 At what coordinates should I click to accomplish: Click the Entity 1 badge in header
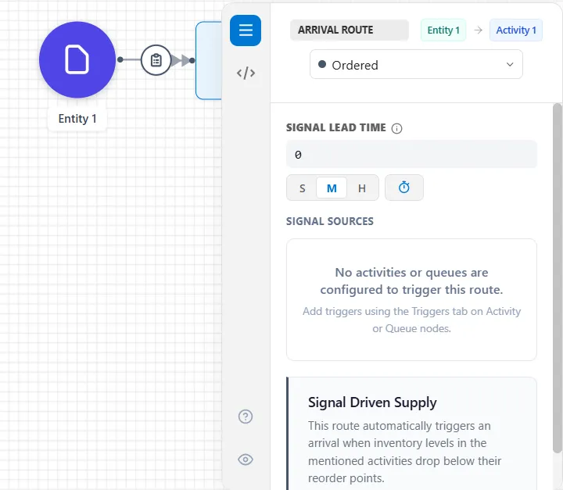pos(443,30)
